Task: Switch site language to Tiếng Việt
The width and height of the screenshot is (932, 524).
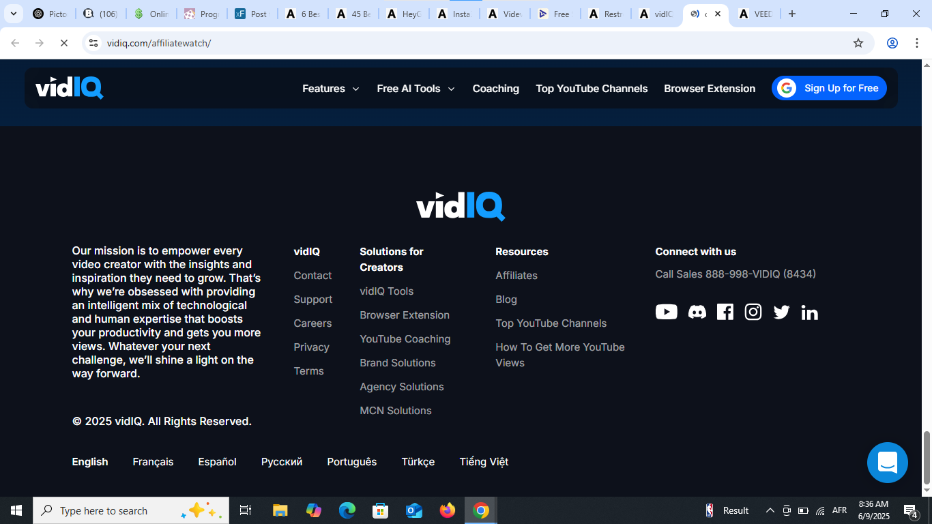Action: 484,462
